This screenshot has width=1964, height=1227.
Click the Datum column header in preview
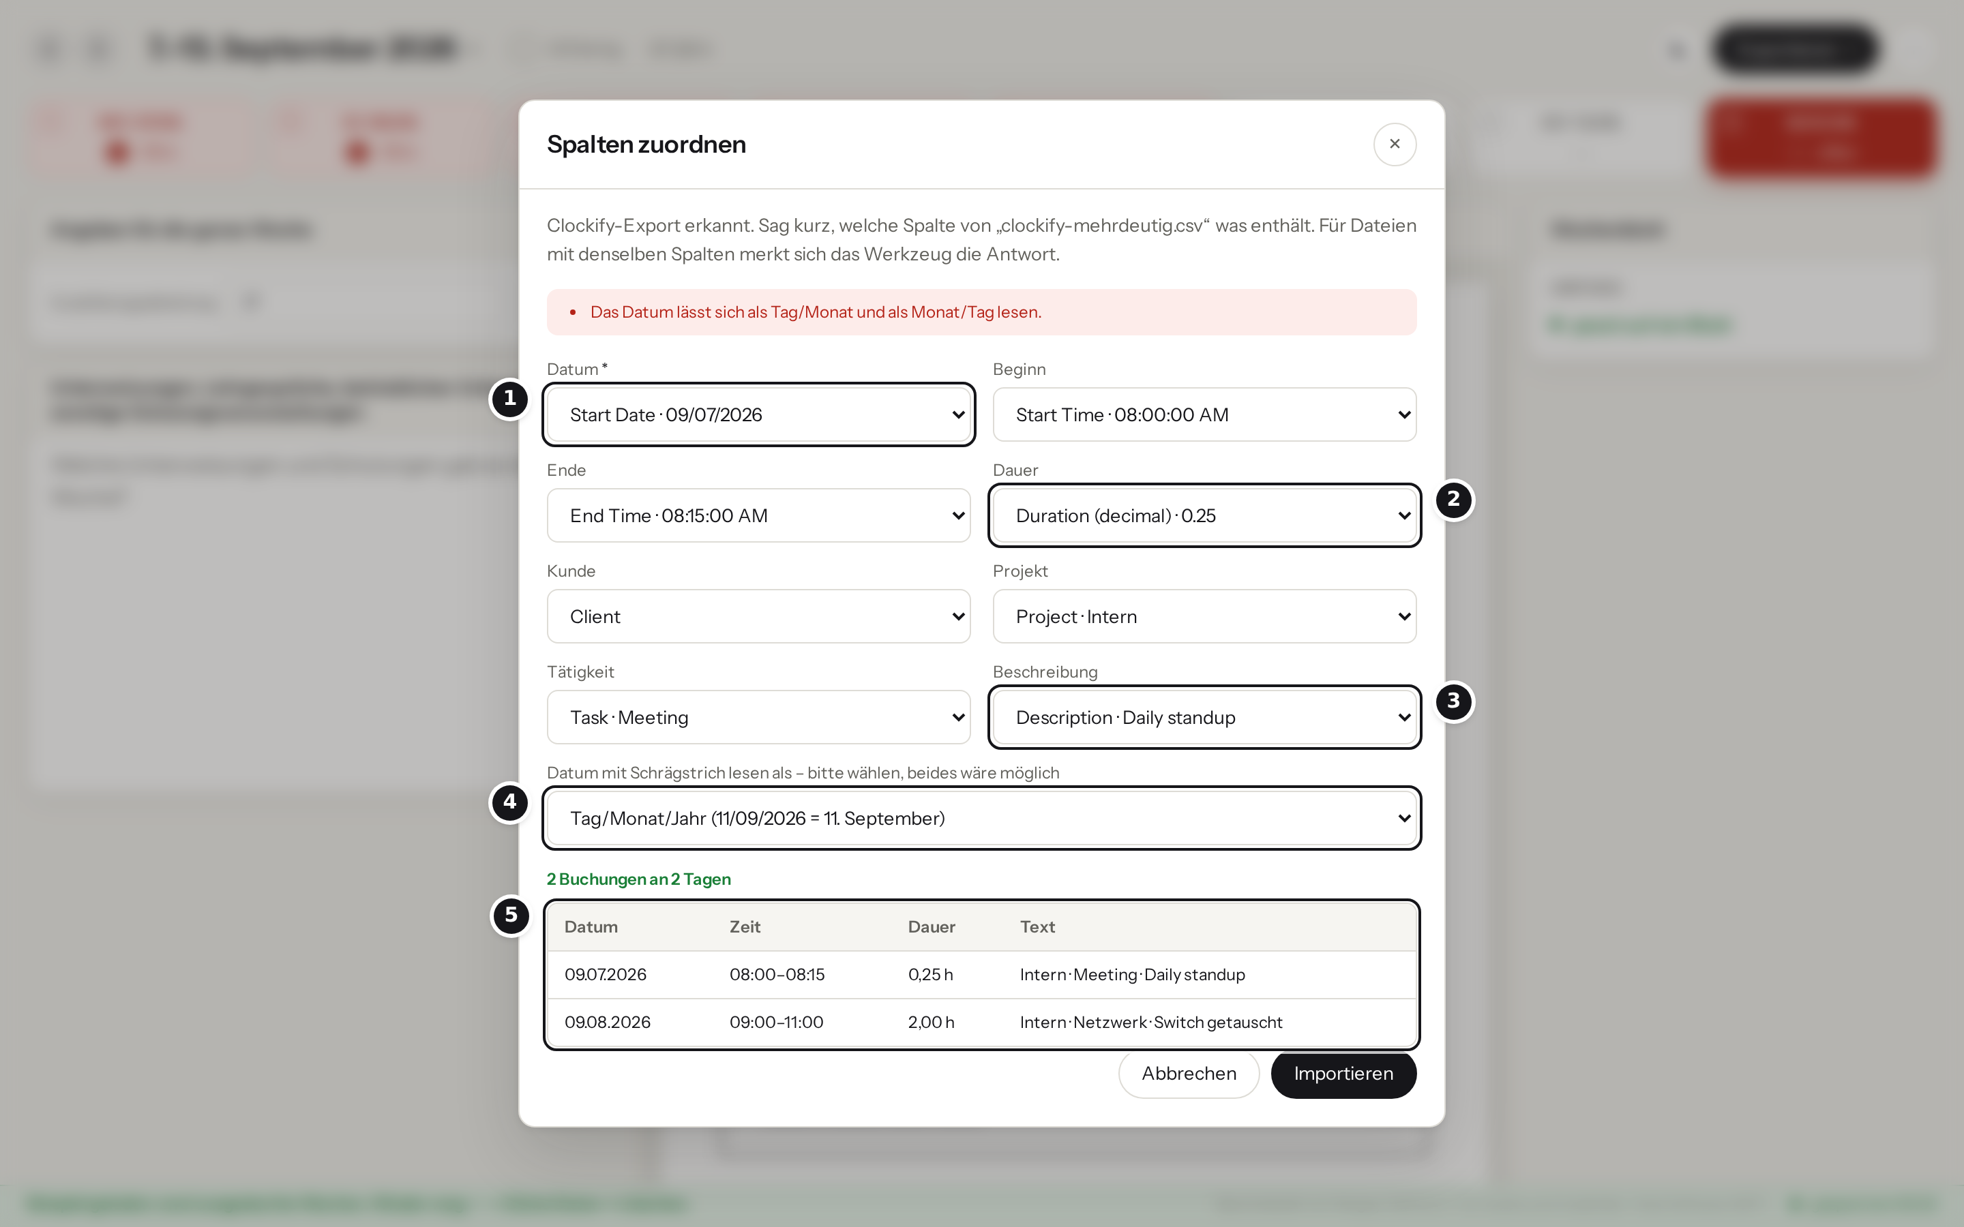pos(591,927)
